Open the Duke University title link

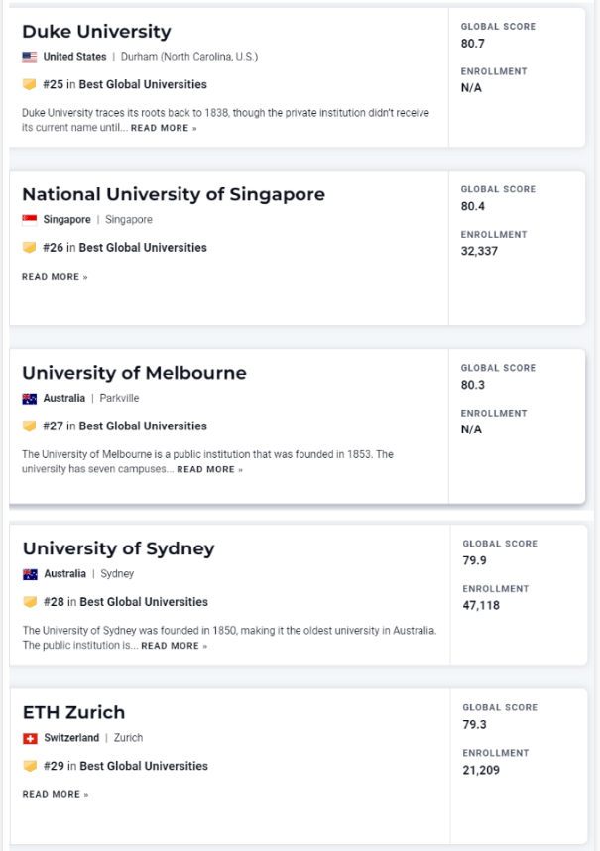(x=96, y=32)
